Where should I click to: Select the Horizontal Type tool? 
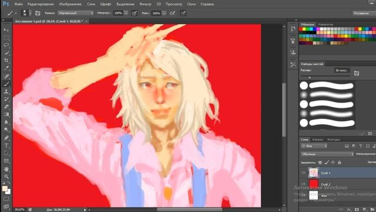[x=6, y=145]
